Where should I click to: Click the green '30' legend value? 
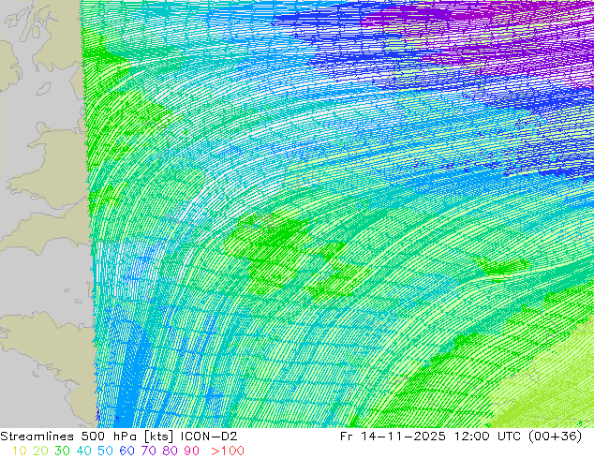(62, 452)
